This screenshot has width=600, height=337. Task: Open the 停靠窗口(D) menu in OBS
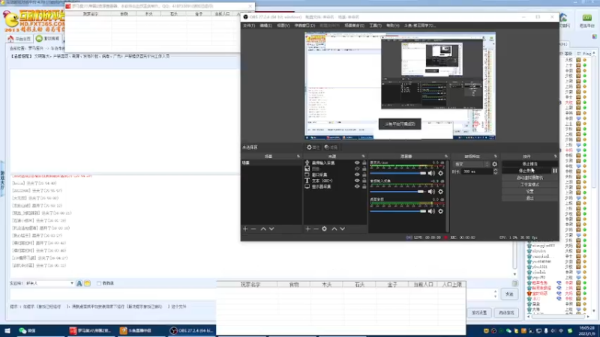304,25
